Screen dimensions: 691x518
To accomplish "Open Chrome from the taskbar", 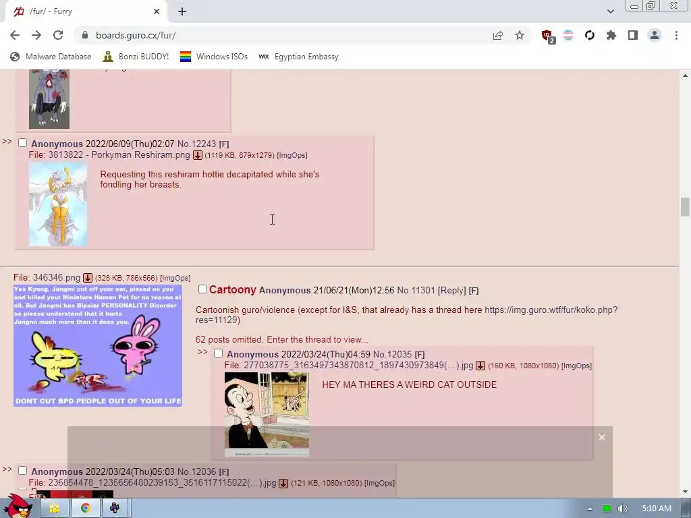I will (x=85, y=509).
